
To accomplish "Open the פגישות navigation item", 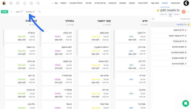I will pyautogui.click(x=132, y=3).
